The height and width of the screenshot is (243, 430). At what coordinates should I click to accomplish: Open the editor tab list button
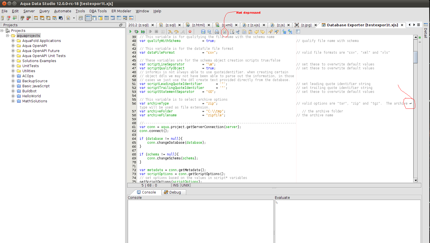(419, 25)
